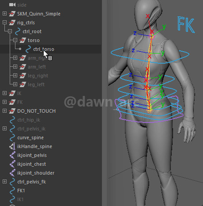Click the DO_NOT_TOUCH group icon

[x=12, y=111]
